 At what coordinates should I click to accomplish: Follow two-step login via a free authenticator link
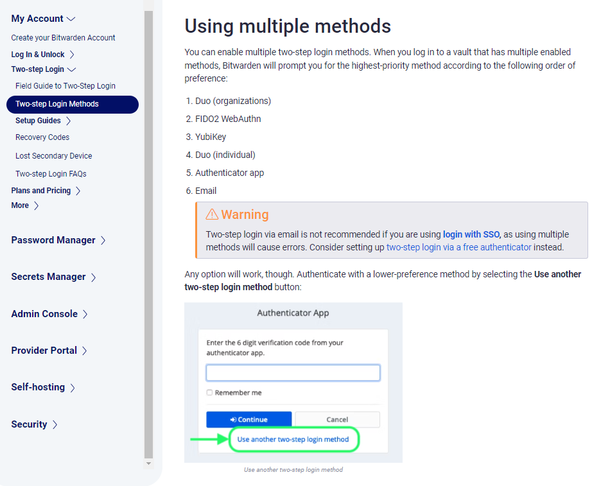458,247
